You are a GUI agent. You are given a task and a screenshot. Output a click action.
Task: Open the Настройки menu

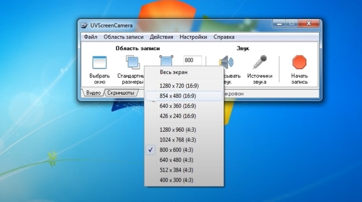pyautogui.click(x=193, y=37)
